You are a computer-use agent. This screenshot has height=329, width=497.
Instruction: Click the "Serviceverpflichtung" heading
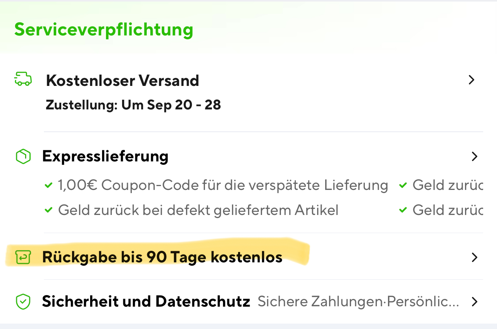click(104, 30)
